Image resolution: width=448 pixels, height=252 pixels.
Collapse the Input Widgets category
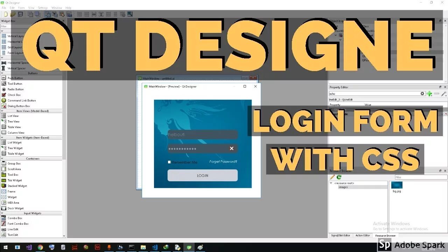tap(2, 213)
